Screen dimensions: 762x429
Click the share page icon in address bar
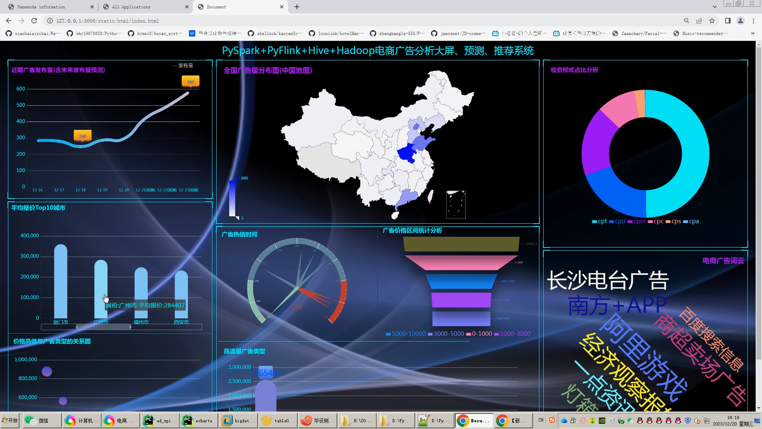(x=699, y=21)
